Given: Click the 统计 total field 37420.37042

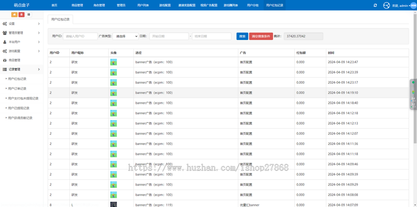Looking at the screenshot, I should [303, 36].
